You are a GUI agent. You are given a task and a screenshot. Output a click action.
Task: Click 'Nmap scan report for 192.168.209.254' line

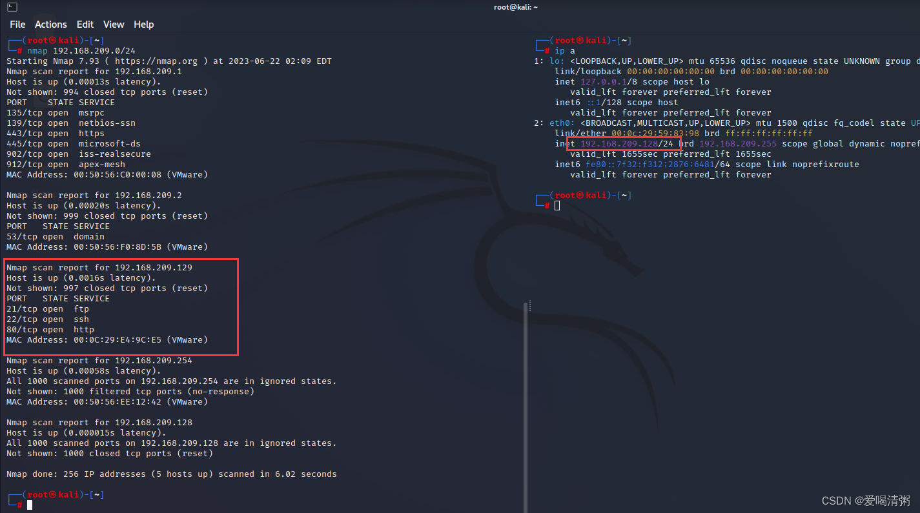coord(99,360)
